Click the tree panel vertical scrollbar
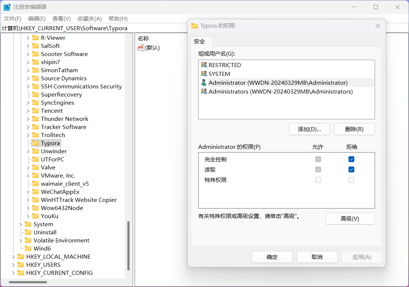 coord(128,245)
